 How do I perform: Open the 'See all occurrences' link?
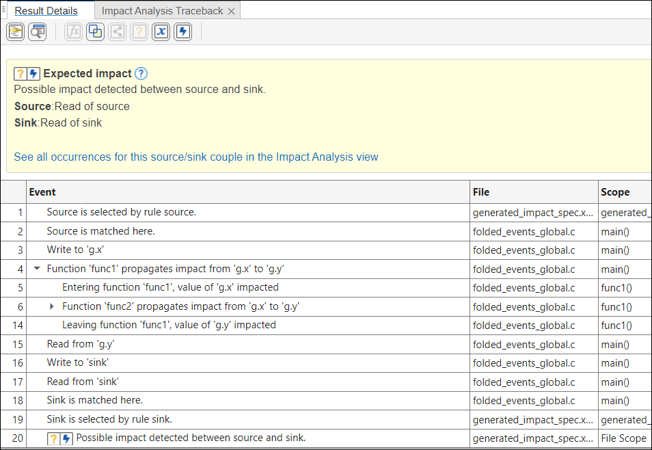click(x=195, y=157)
